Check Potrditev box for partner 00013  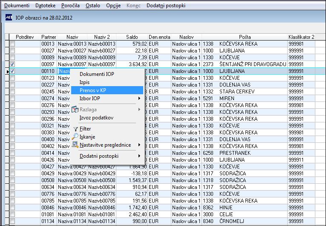pyautogui.click(x=13, y=44)
